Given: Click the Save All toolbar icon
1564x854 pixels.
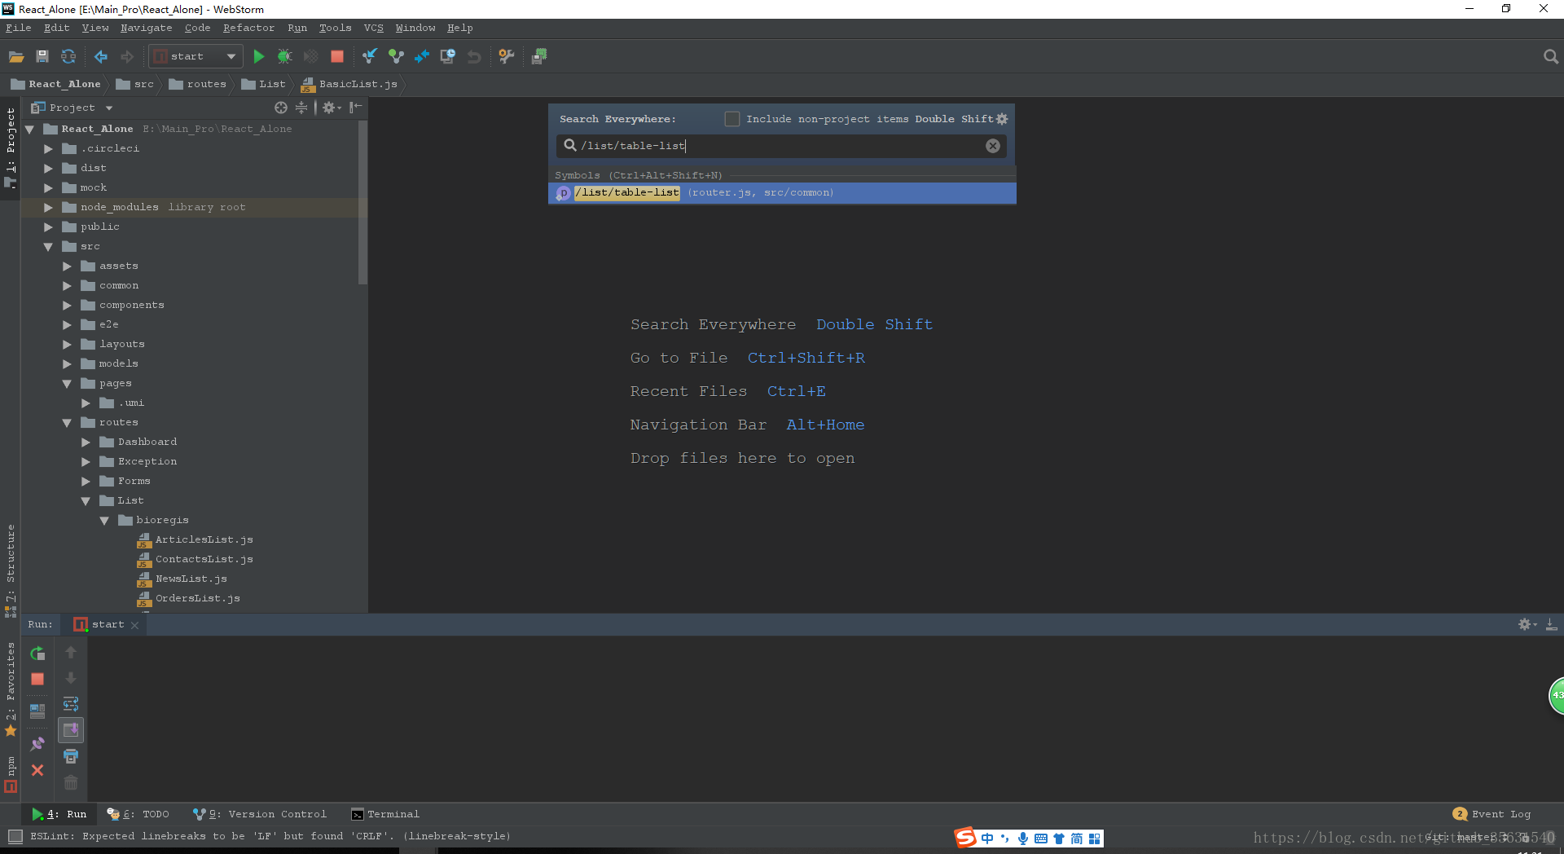Looking at the screenshot, I should [x=42, y=56].
